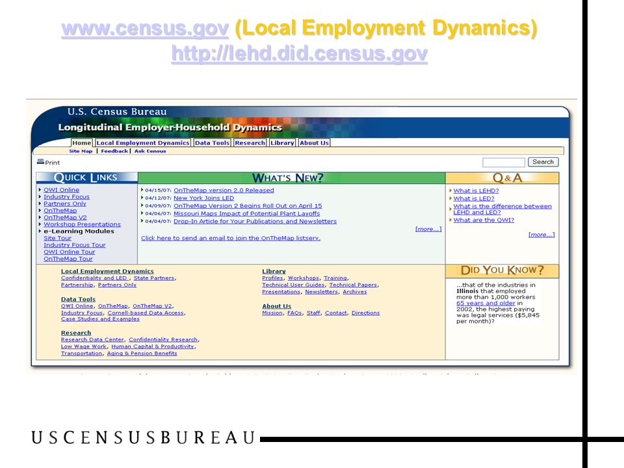This screenshot has height=468, width=624.
Task: Open the Training link
Action: pos(335,278)
